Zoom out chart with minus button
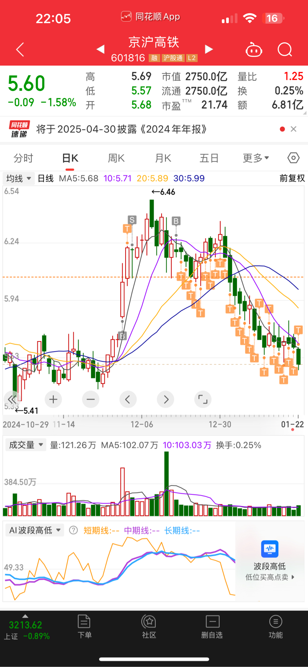Screen dimensions: 308x667 coord(91,399)
